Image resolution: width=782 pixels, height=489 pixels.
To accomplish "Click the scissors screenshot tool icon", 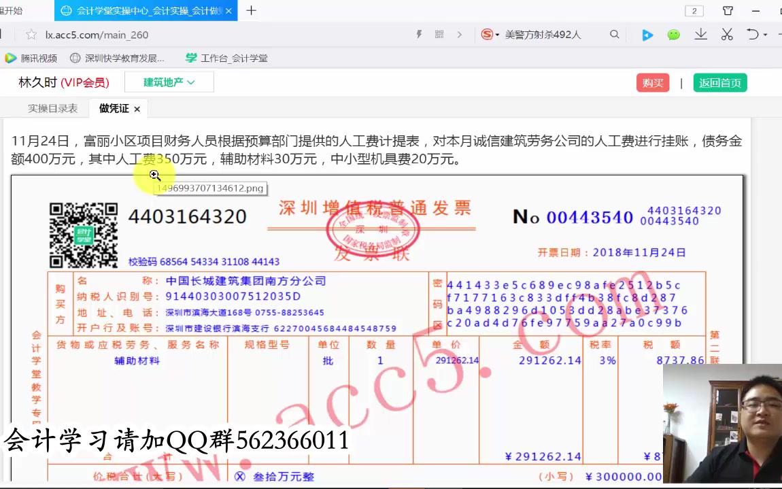I will [x=726, y=34].
